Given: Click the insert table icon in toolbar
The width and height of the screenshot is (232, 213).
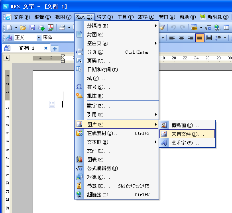Looking at the screenshot, I should (194, 27).
